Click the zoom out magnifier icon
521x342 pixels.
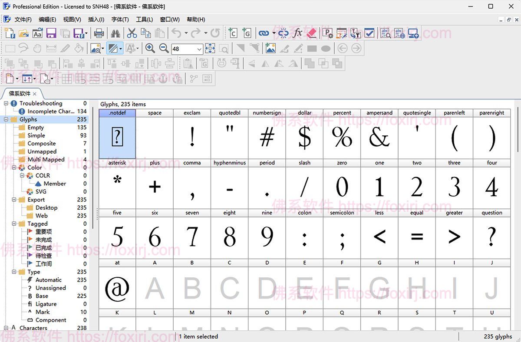(164, 49)
